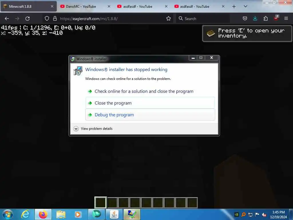Open the tracking protection shield icon
The width and height of the screenshot is (293, 220).
[47, 19]
